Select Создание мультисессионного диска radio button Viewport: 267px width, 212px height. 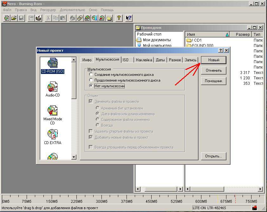pyautogui.click(x=91, y=75)
